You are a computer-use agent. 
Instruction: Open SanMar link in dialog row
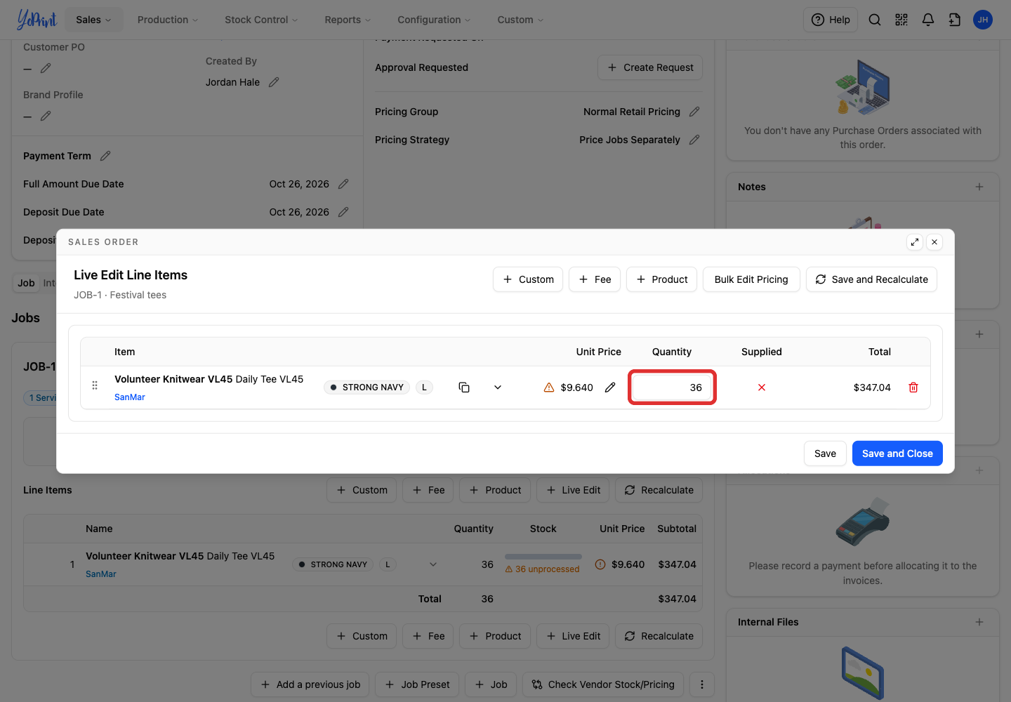click(x=130, y=397)
